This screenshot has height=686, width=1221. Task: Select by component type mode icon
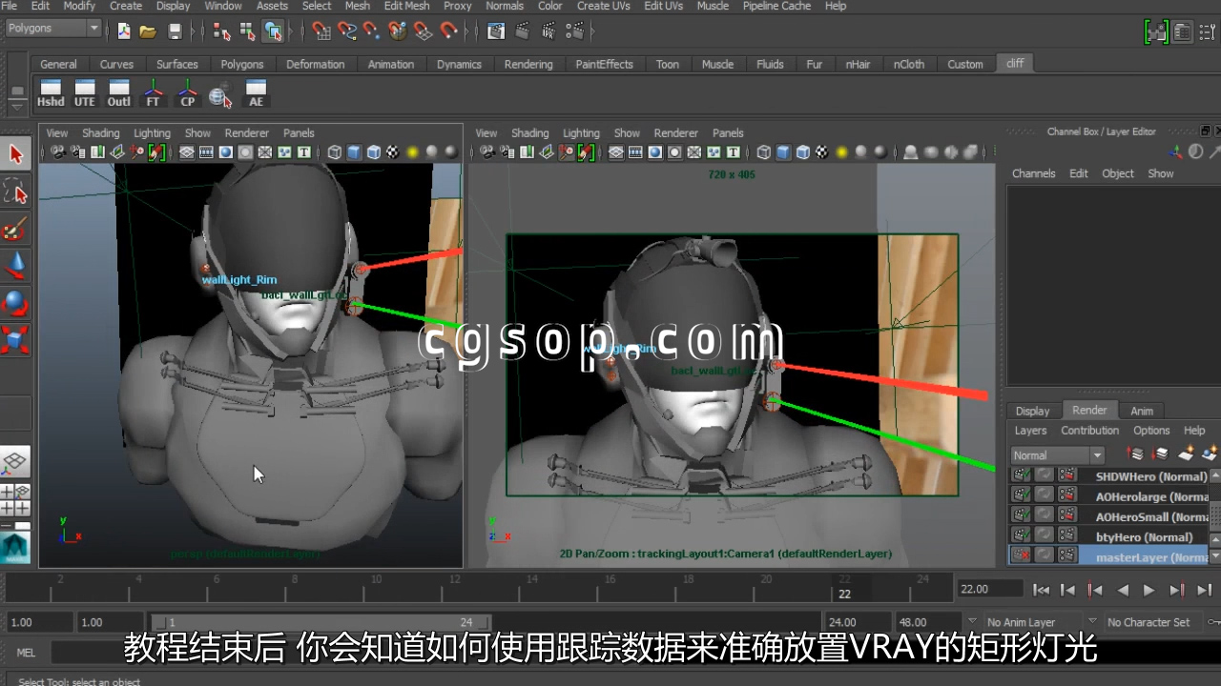[x=274, y=31]
